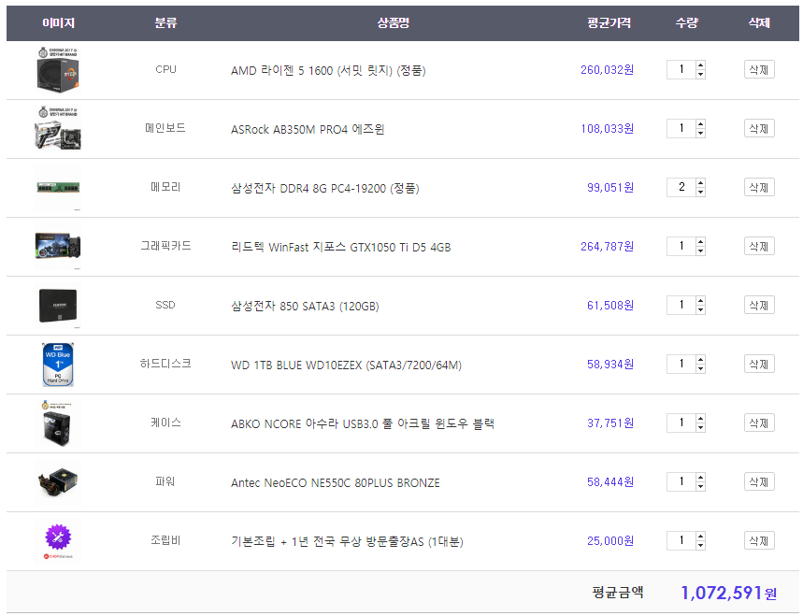
Task: Open the WD 1TB BLUE WD10EZEX product name
Action: pyautogui.click(x=346, y=365)
